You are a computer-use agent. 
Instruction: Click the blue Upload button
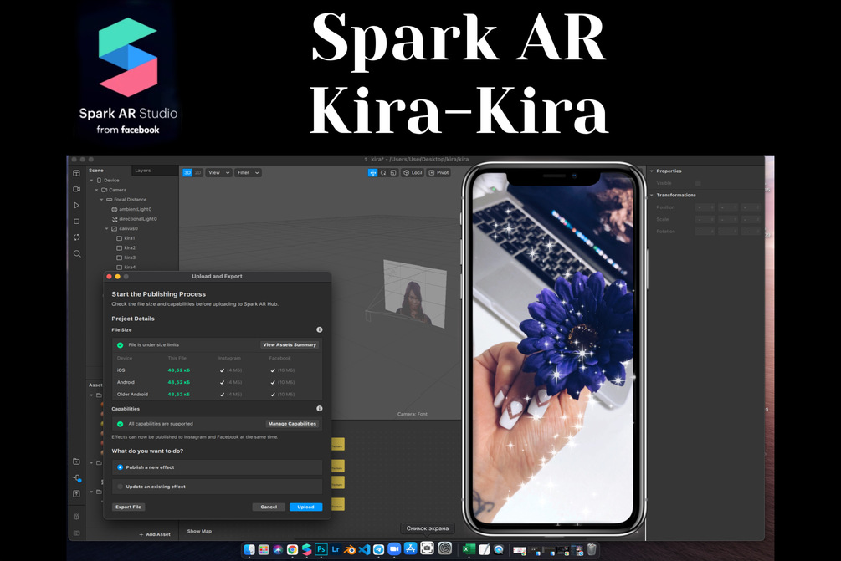pyautogui.click(x=305, y=507)
